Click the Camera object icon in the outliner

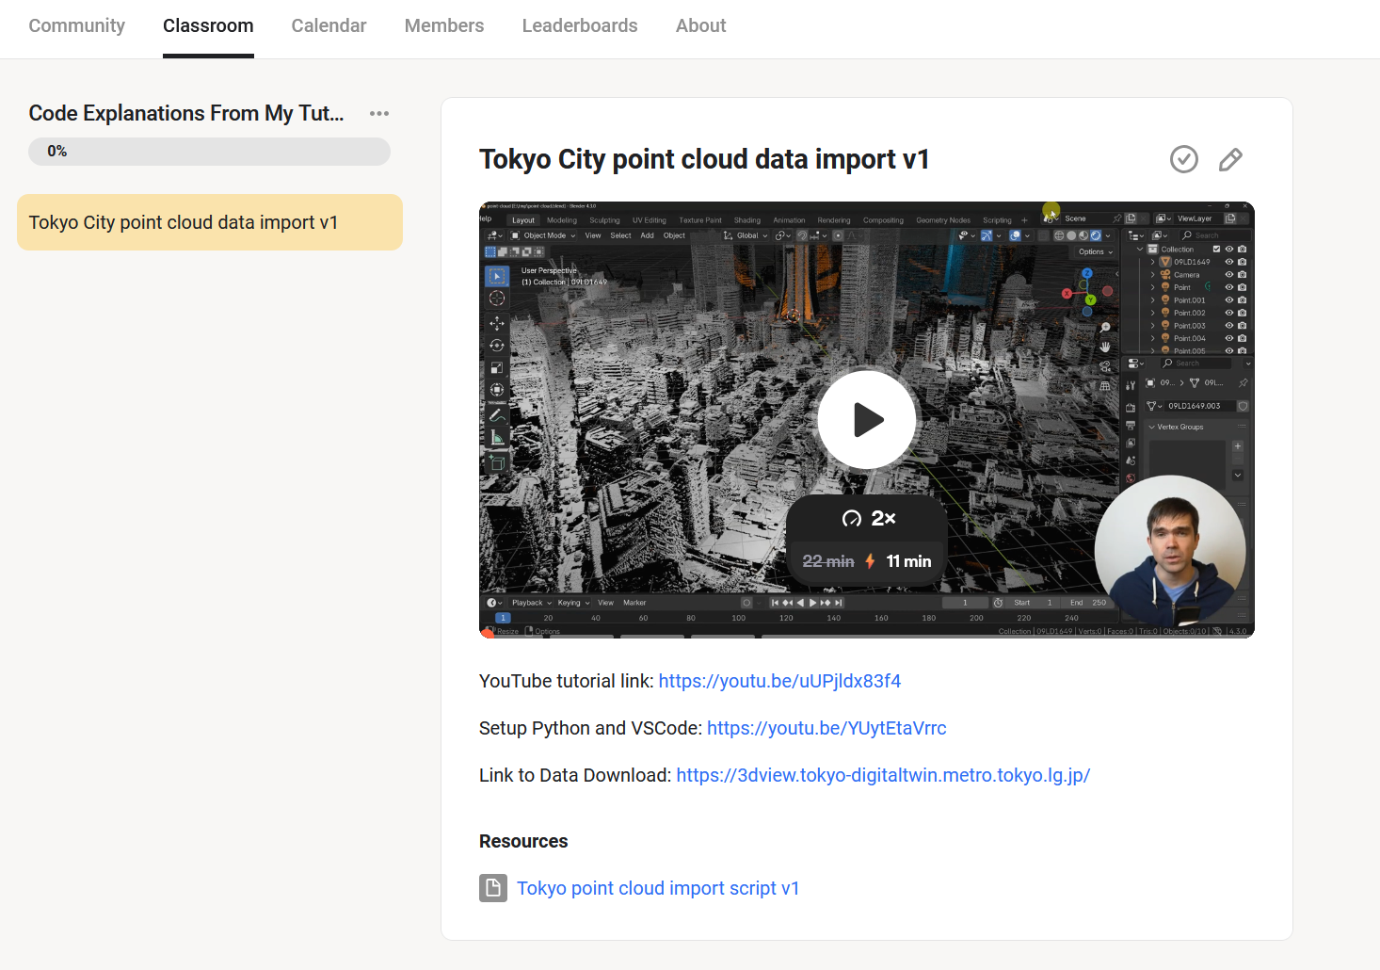[1166, 274]
